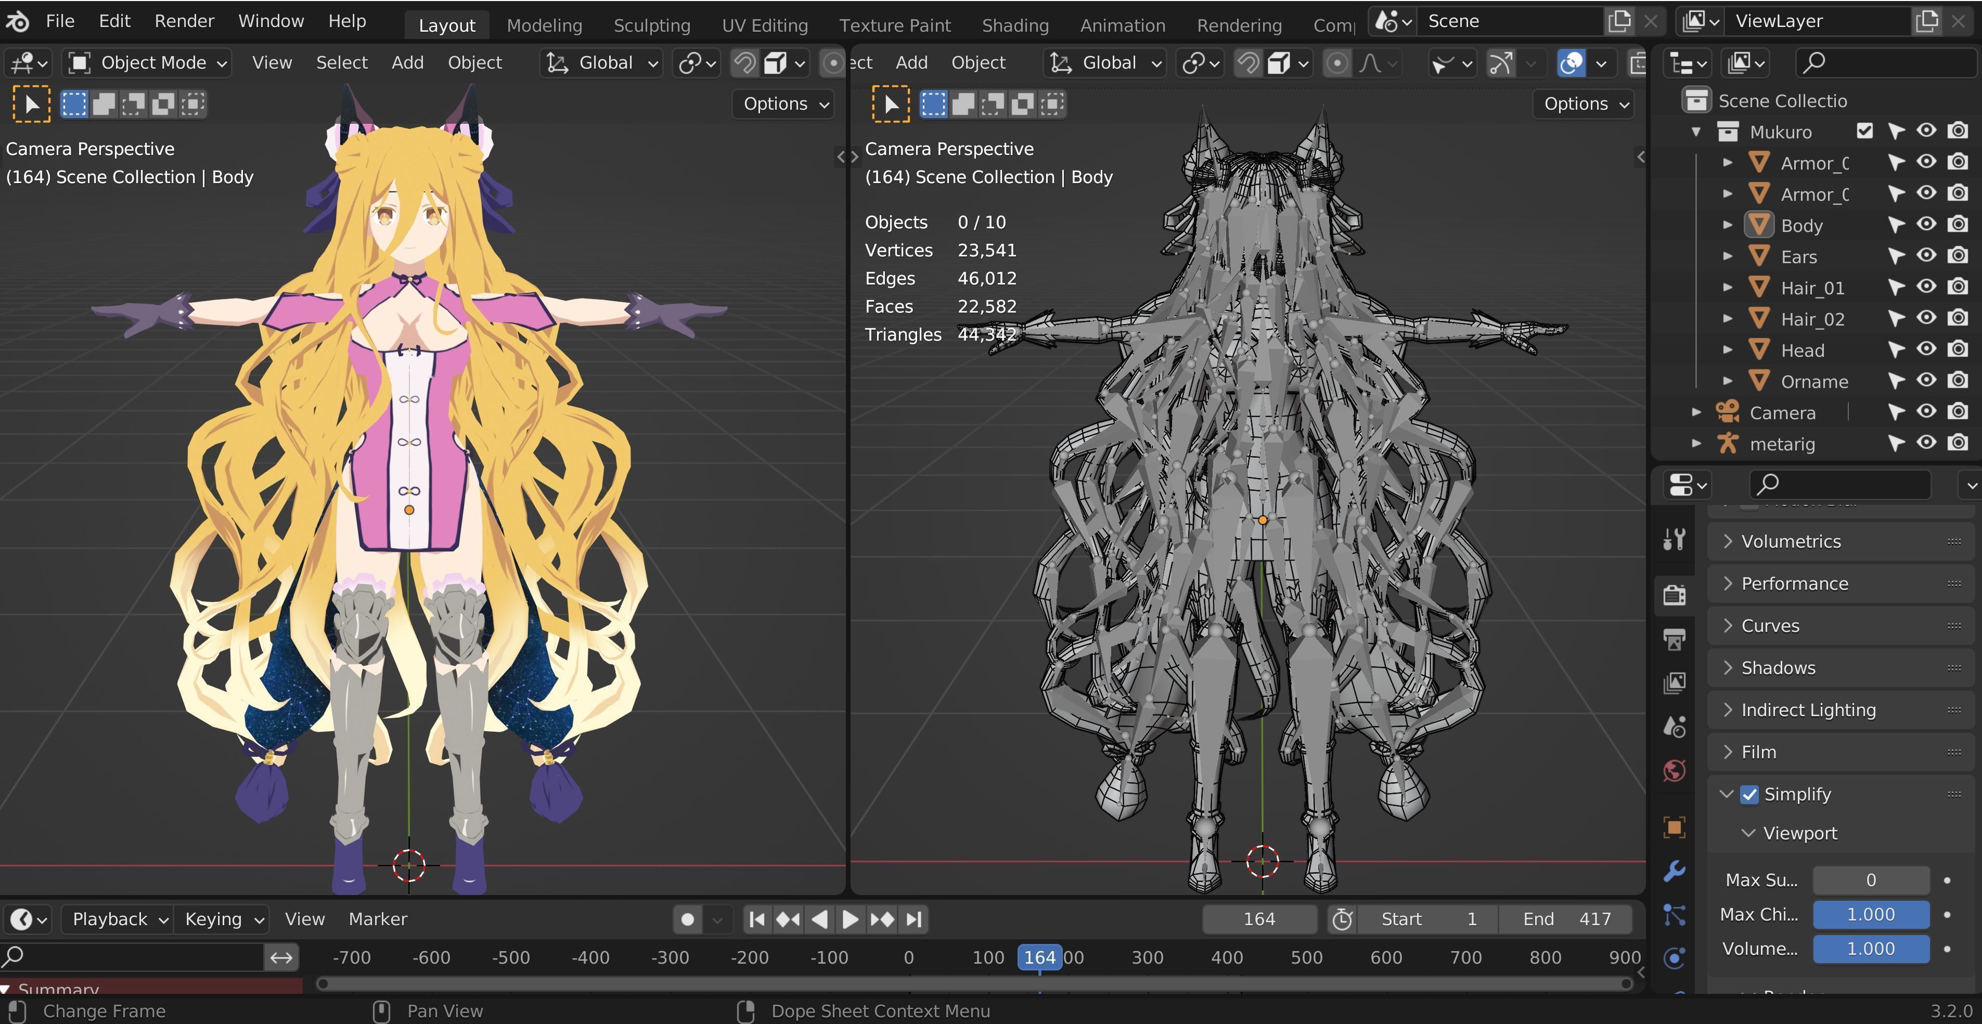
Task: Open the Object properties tab icon
Action: 1674,827
